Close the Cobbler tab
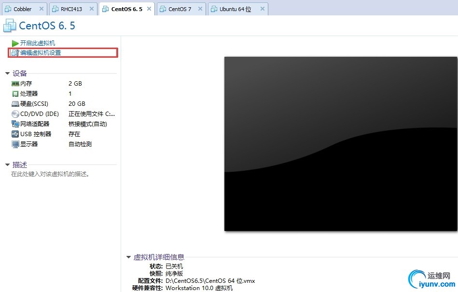The width and height of the screenshot is (458, 292). (42, 9)
